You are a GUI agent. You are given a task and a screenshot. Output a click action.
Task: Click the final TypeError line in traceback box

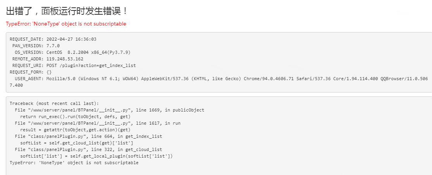pyautogui.click(x=74, y=163)
